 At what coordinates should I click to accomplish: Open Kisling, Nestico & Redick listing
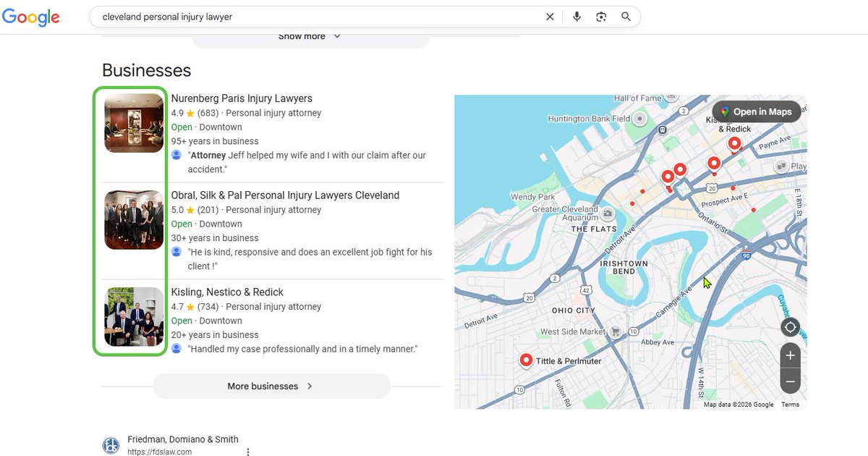pos(227,292)
